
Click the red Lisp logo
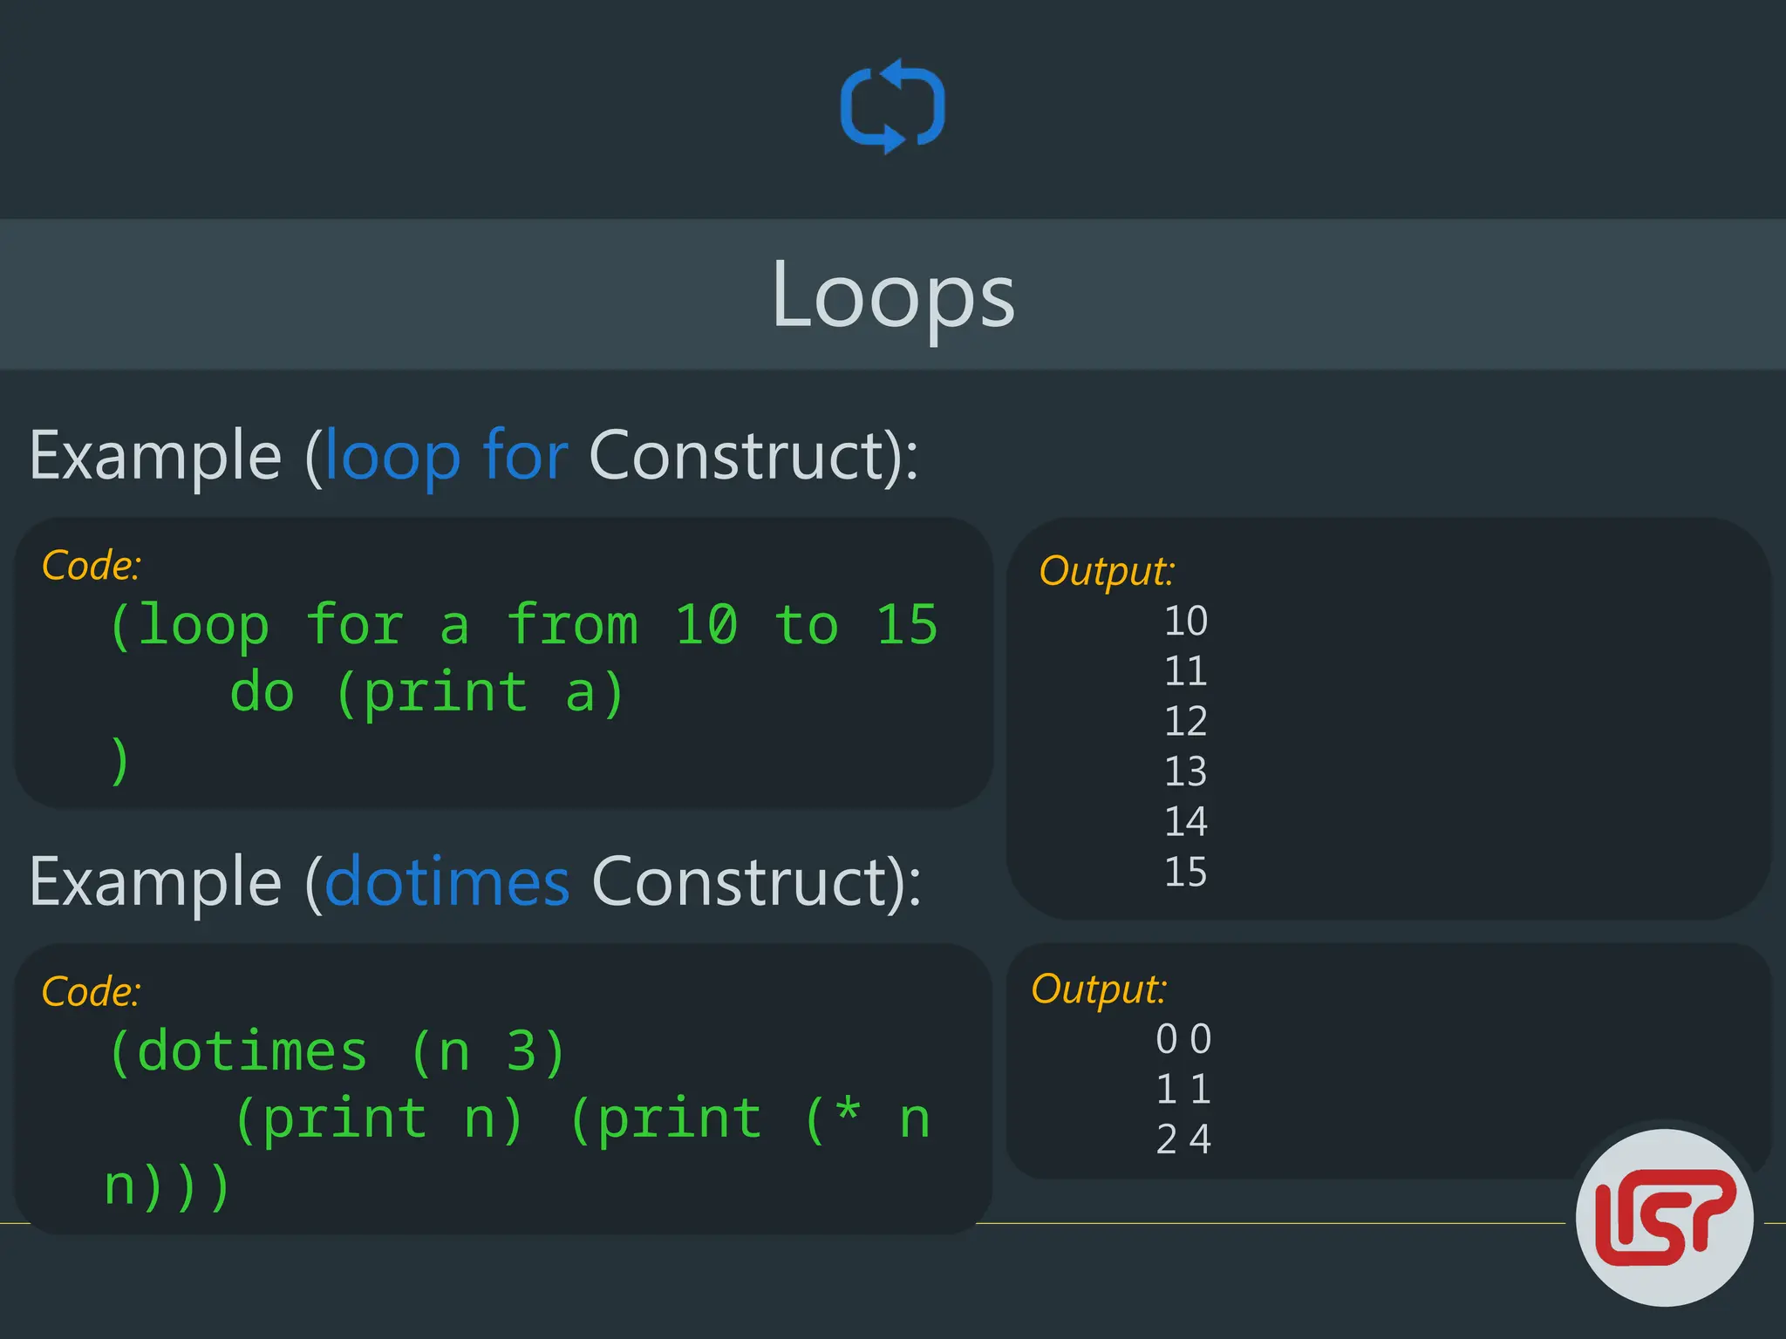click(x=1664, y=1217)
